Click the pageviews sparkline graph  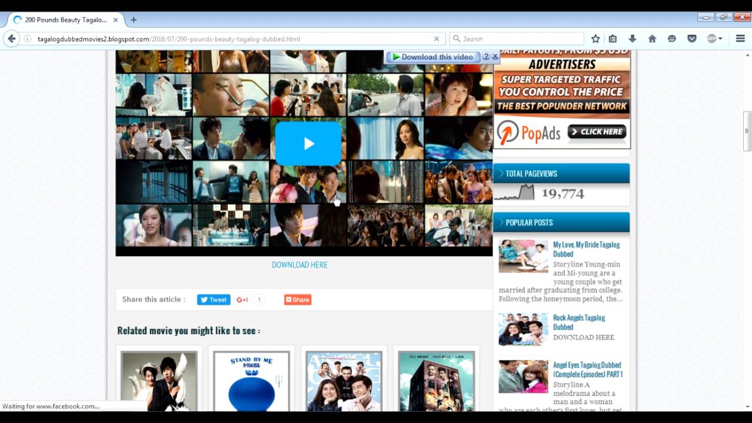tap(514, 193)
